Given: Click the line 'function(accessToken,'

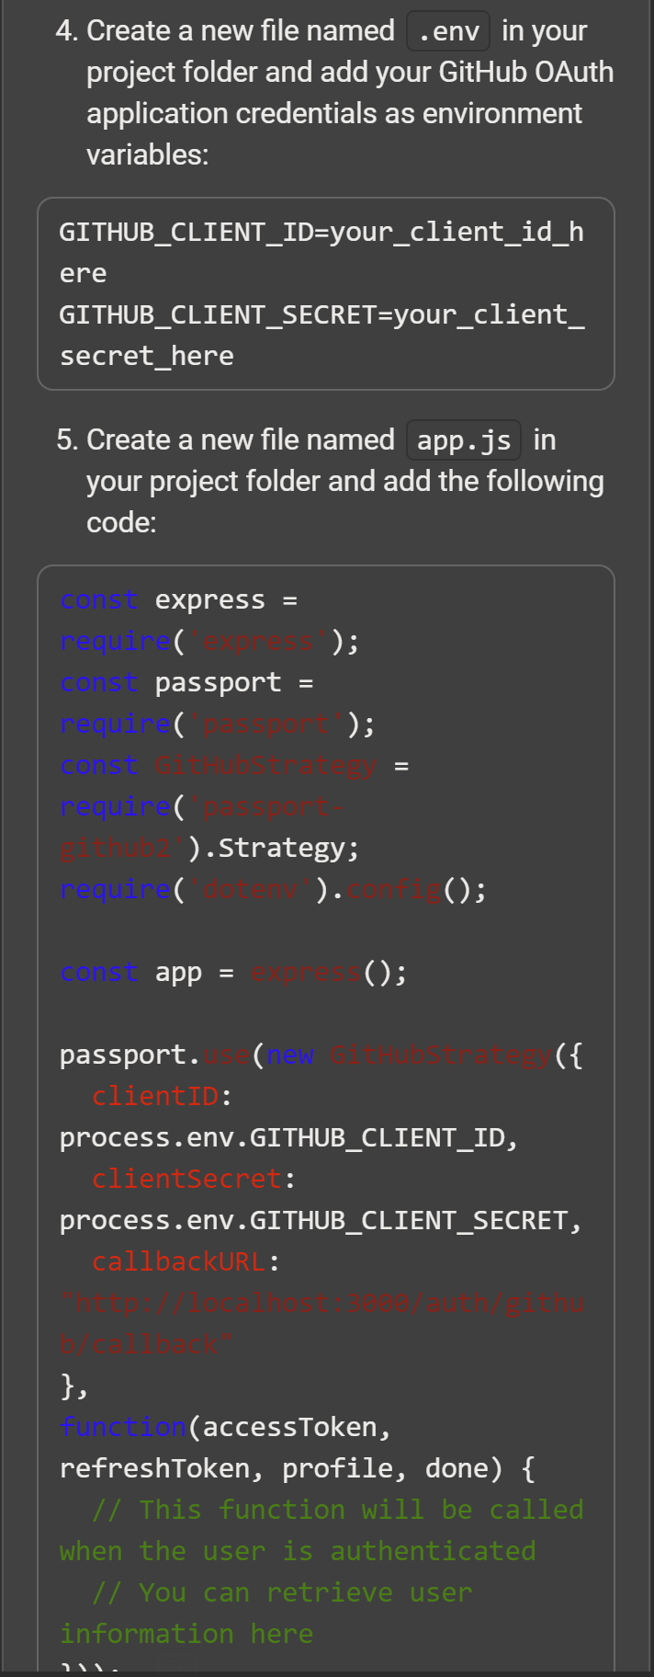Looking at the screenshot, I should point(226,1427).
